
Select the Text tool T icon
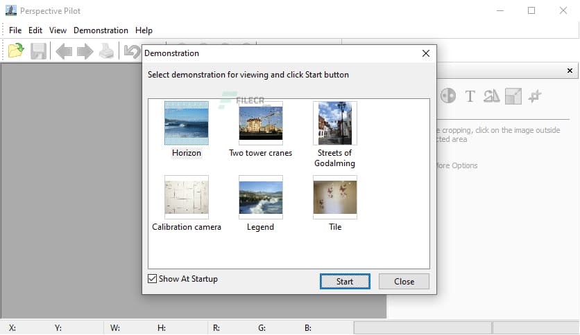pyautogui.click(x=470, y=96)
